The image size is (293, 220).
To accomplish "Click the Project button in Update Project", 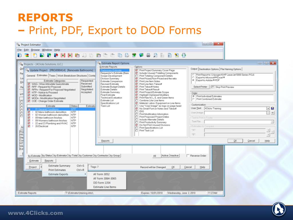I will 33,167.
